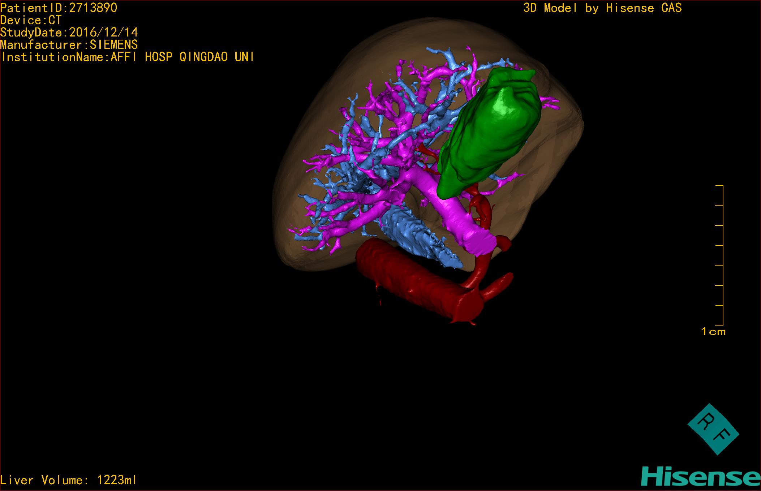Click the StudyDate 2016/12/14 label
761x491 pixels.
(x=69, y=33)
